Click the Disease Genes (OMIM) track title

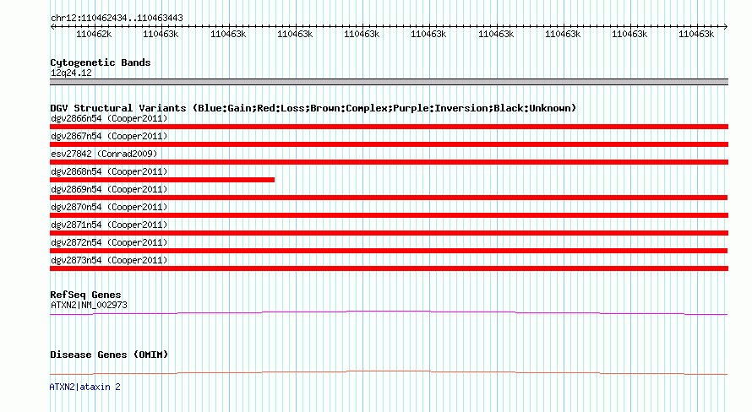[x=109, y=355]
